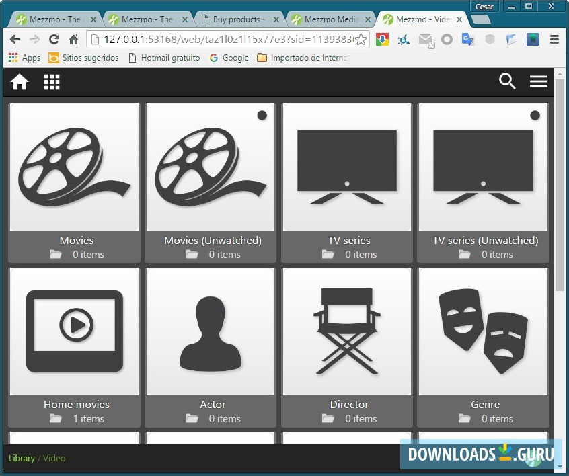569x476 pixels.
Task: Open the Mezzmo search icon
Action: click(507, 81)
